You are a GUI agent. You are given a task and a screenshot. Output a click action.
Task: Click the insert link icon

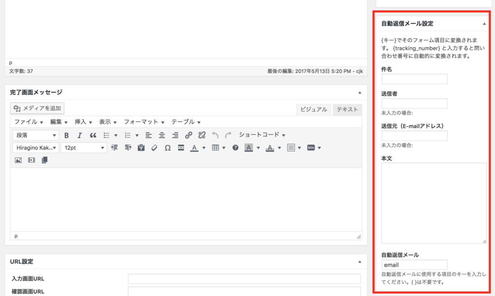(x=189, y=135)
